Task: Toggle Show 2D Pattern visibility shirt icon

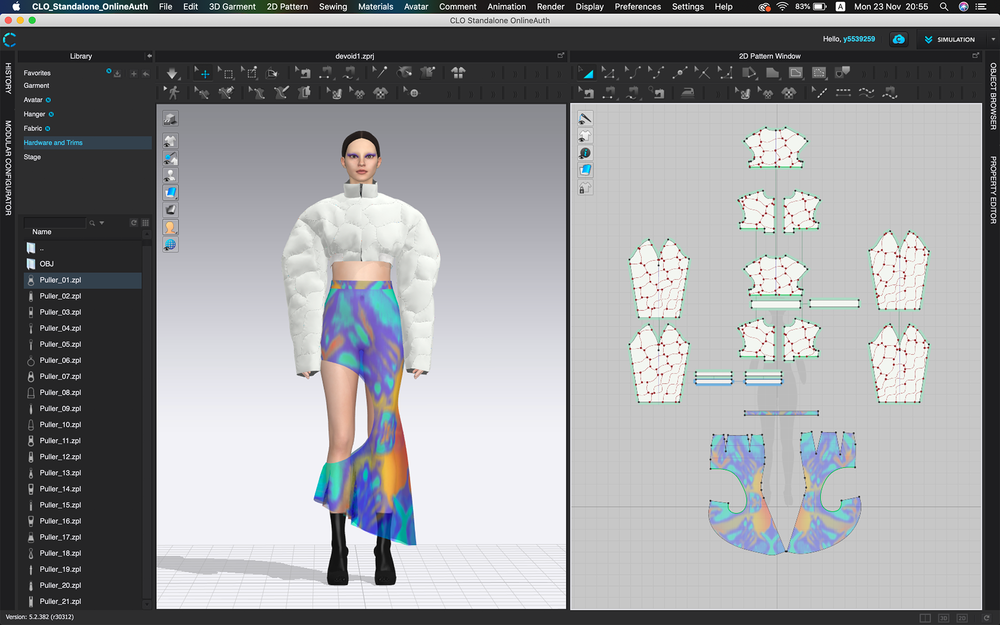Action: coord(585,136)
